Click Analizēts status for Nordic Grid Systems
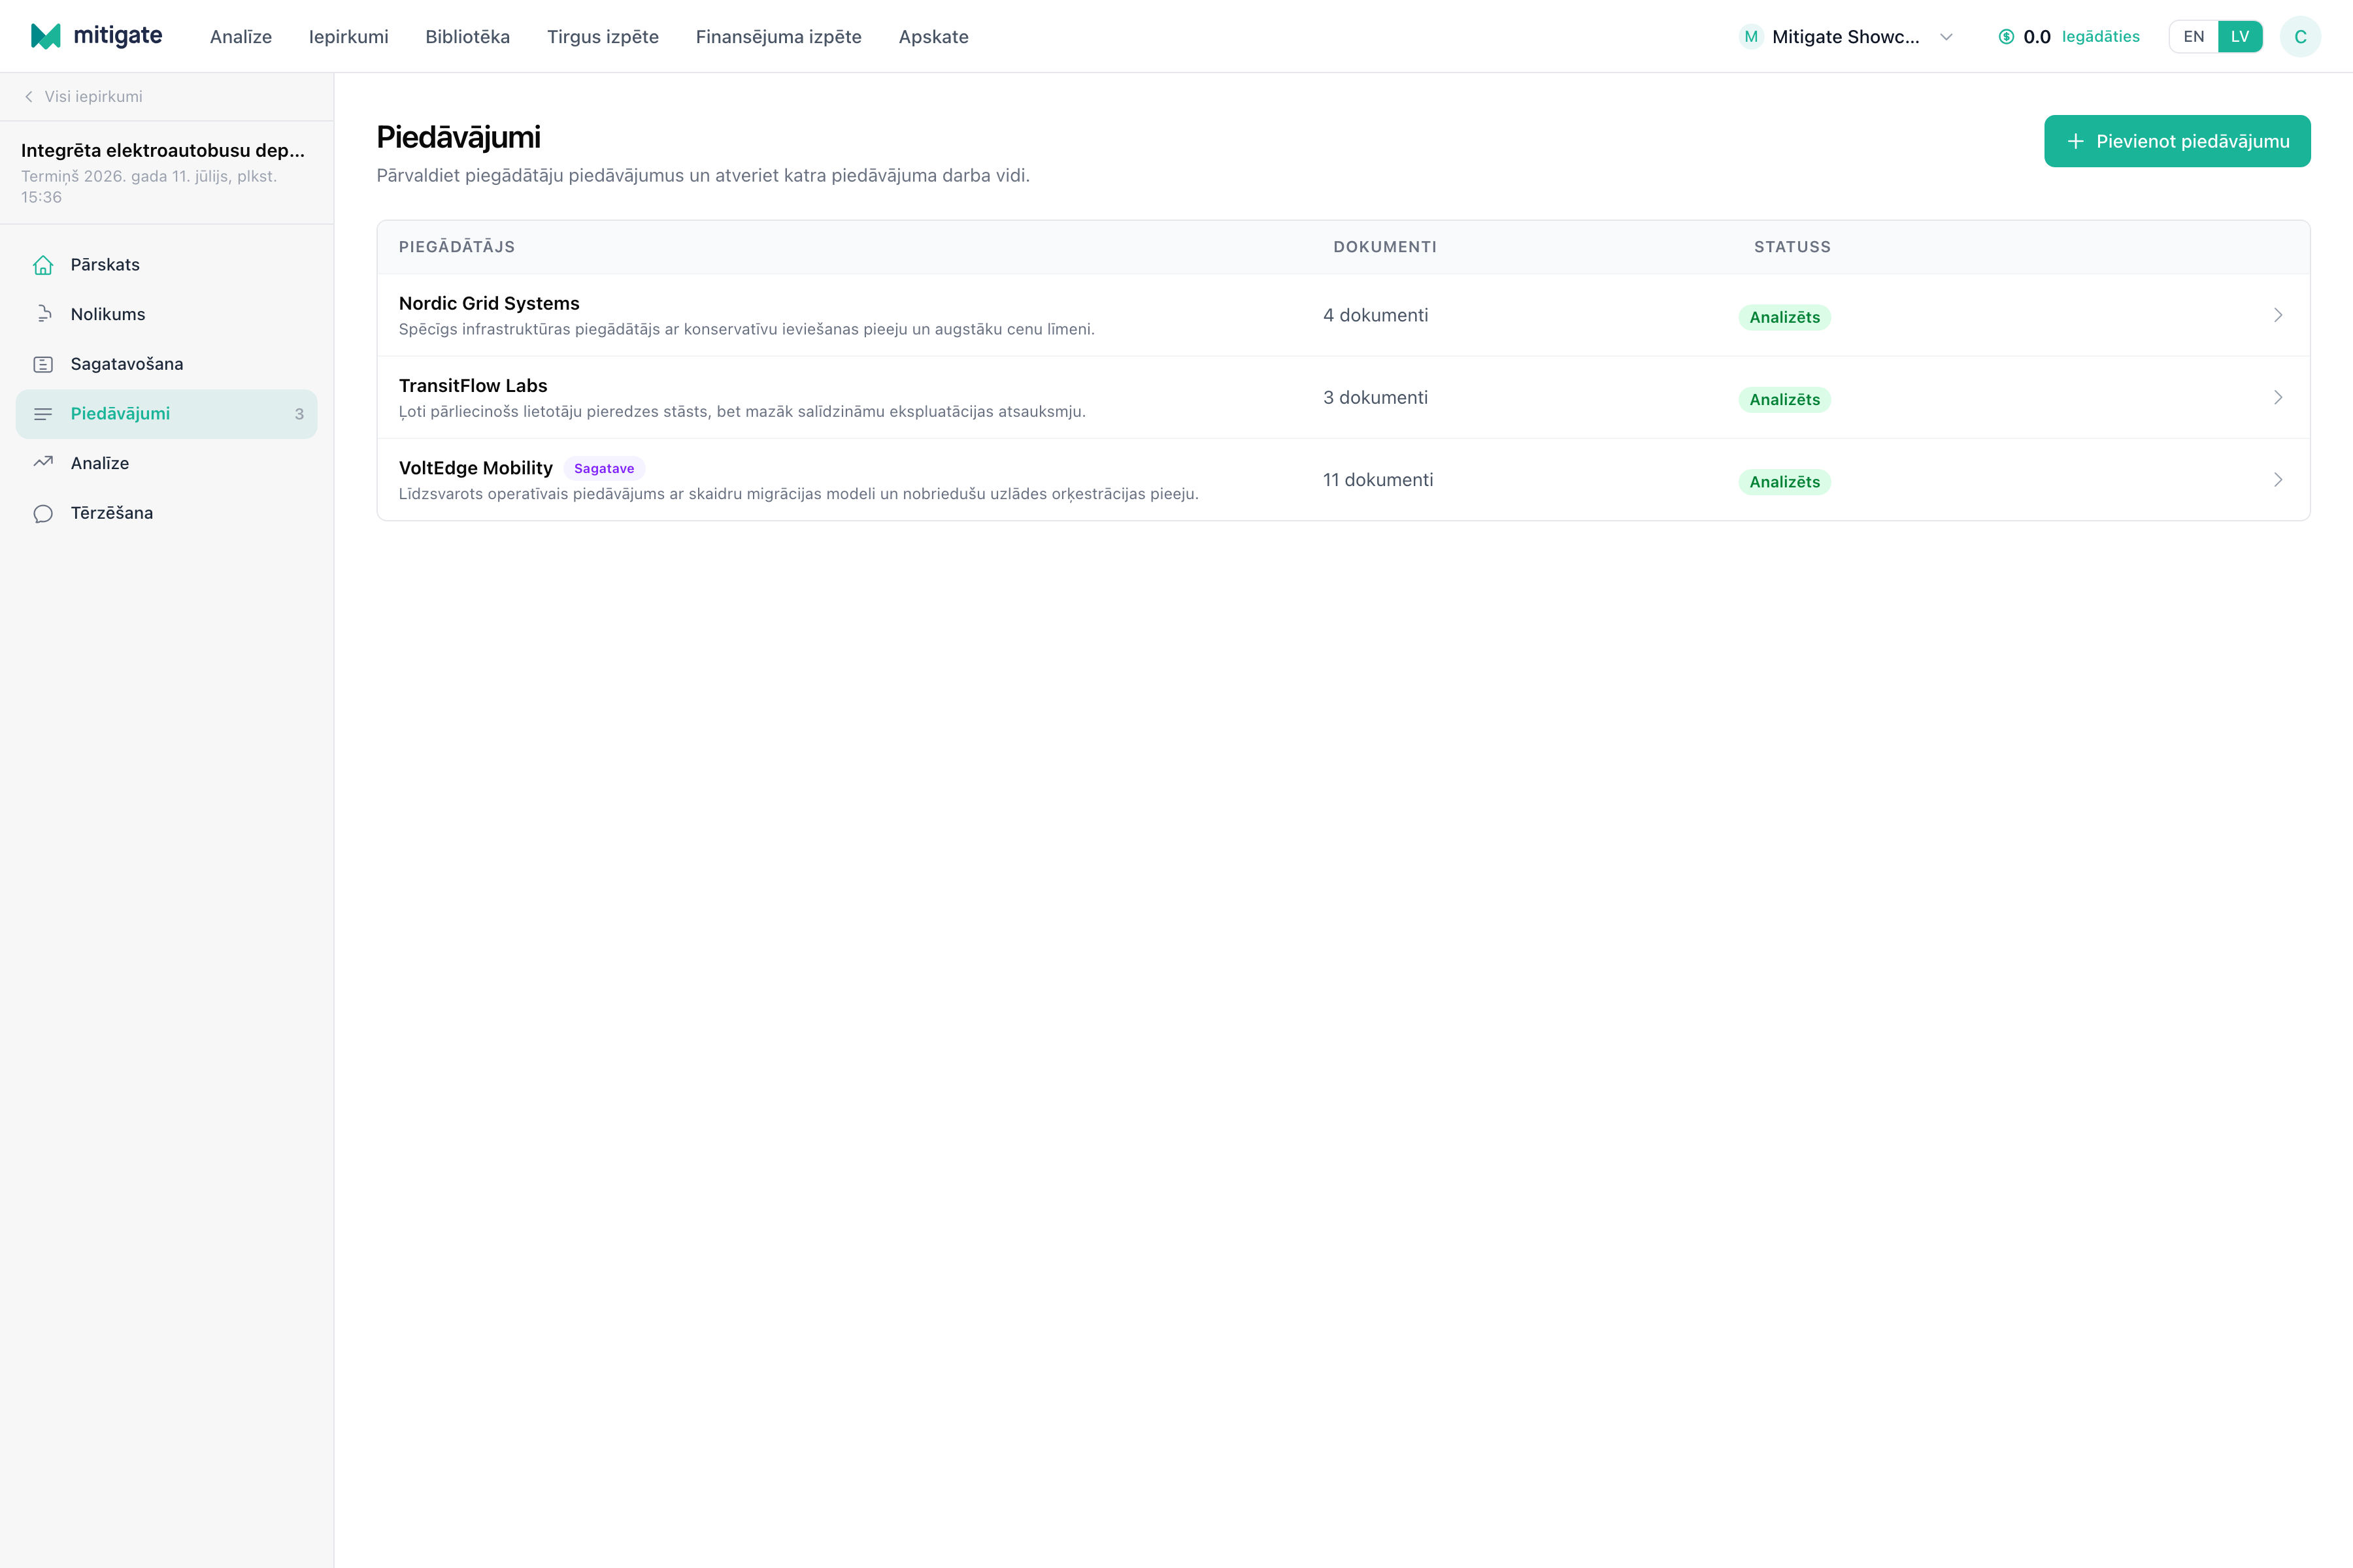 coord(1785,317)
